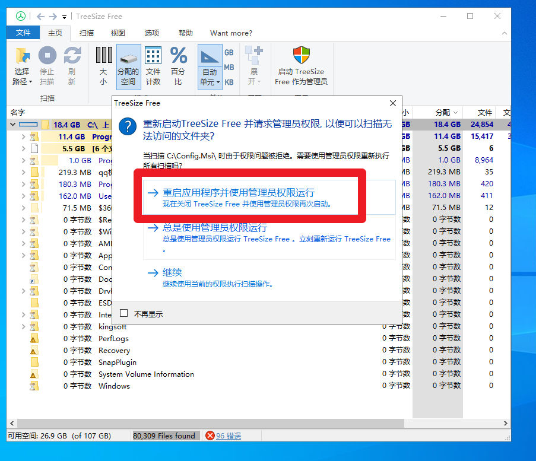Choose Continue (继续) with current permissions
Viewport: 536px width, 461px height.
[269, 278]
